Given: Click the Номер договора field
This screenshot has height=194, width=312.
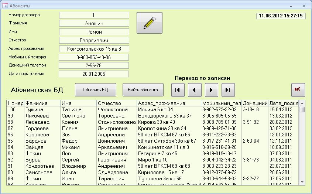Looking at the screenshot, I should 94,15.
